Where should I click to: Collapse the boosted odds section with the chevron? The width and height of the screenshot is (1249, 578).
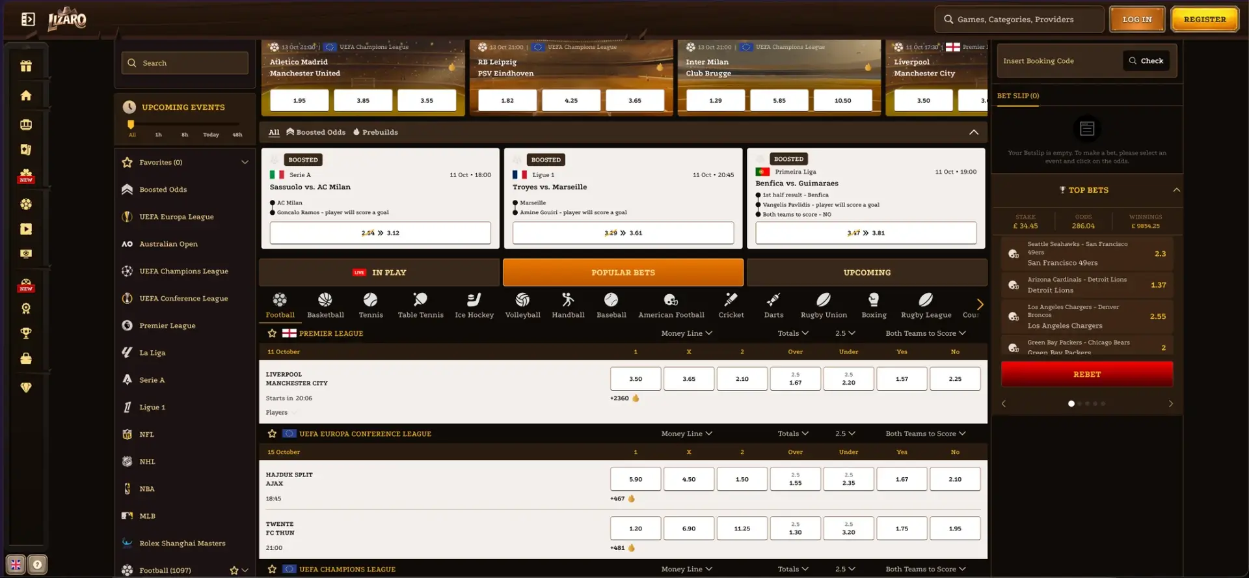click(x=974, y=132)
